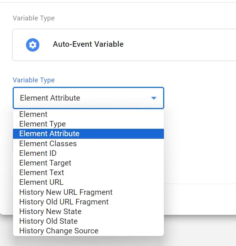The height and width of the screenshot is (246, 236).
Task: Click the Auto-Event Variable title text
Action: [88, 44]
